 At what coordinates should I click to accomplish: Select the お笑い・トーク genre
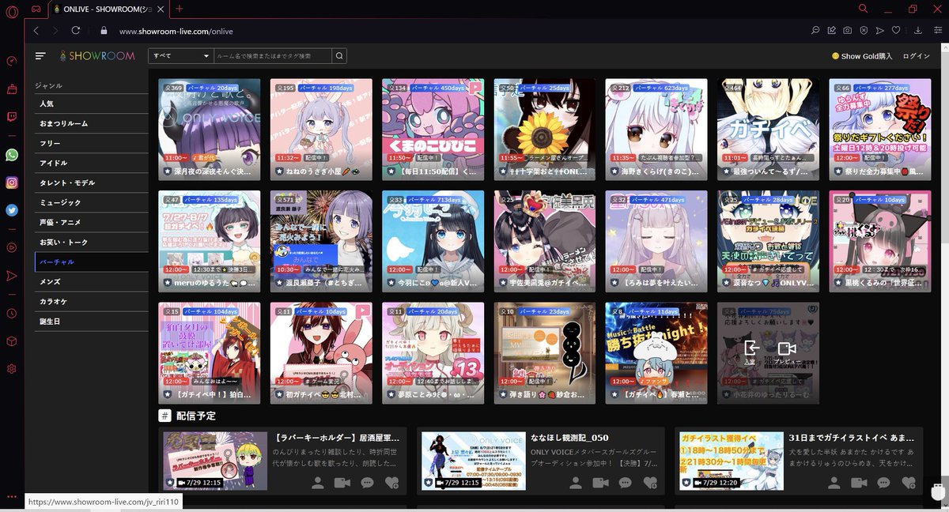click(92, 242)
